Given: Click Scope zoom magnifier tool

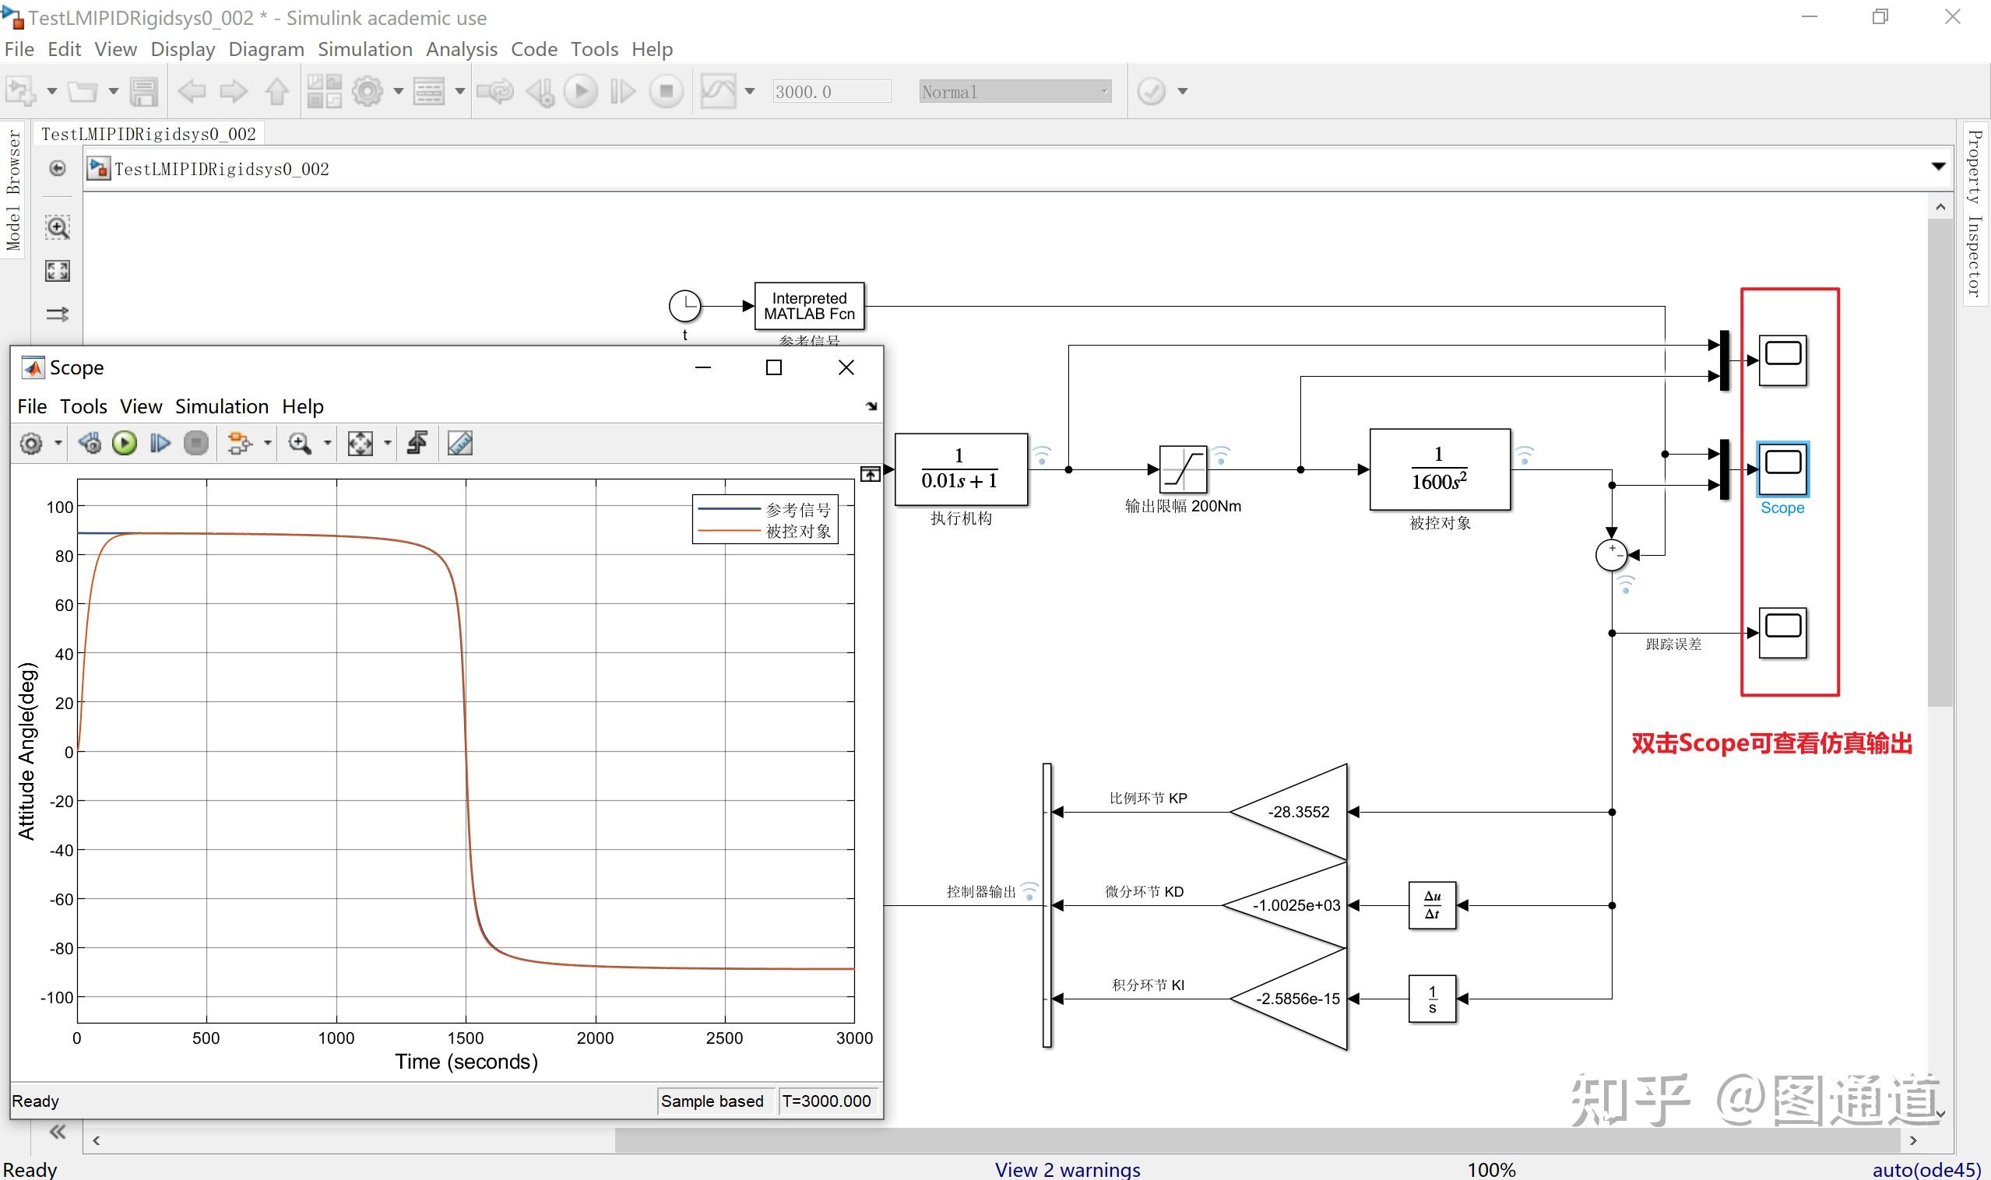Looking at the screenshot, I should click(300, 443).
